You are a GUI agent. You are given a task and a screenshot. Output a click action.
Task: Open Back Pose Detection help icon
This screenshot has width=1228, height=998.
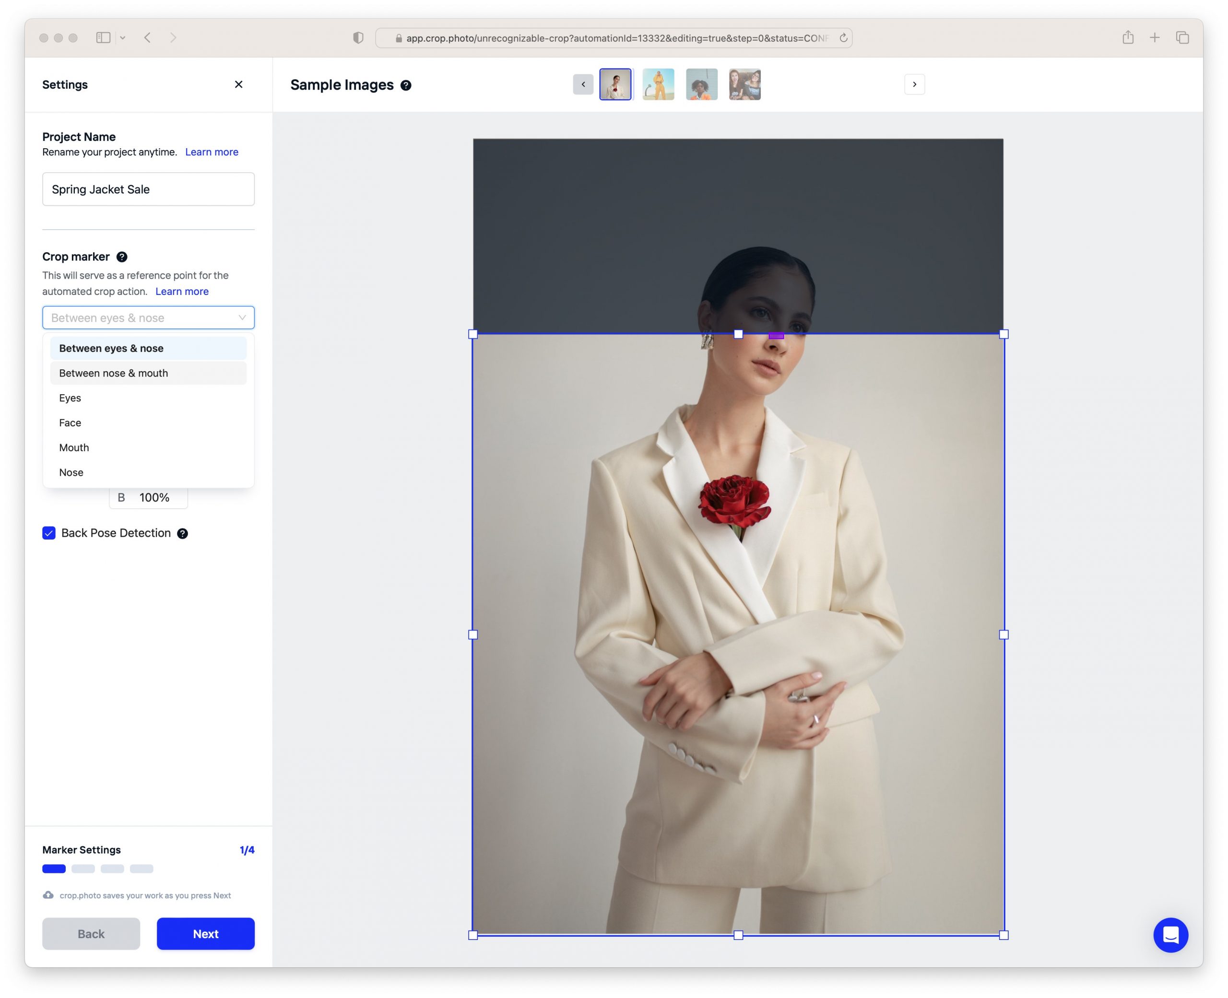[x=182, y=533]
